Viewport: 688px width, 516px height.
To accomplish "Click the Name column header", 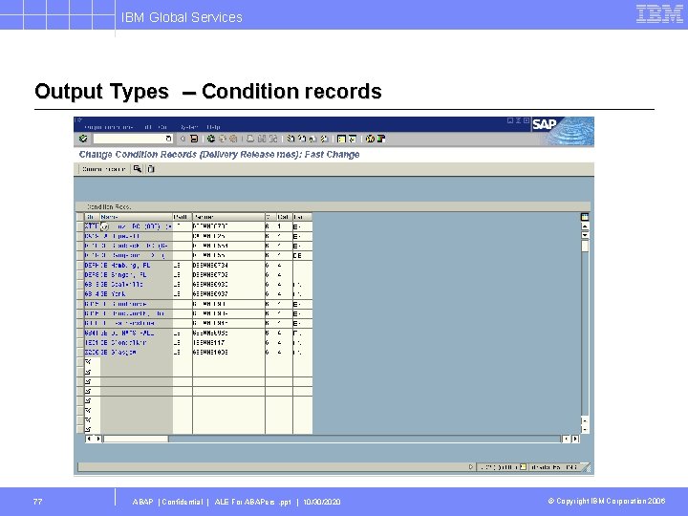I will point(136,217).
